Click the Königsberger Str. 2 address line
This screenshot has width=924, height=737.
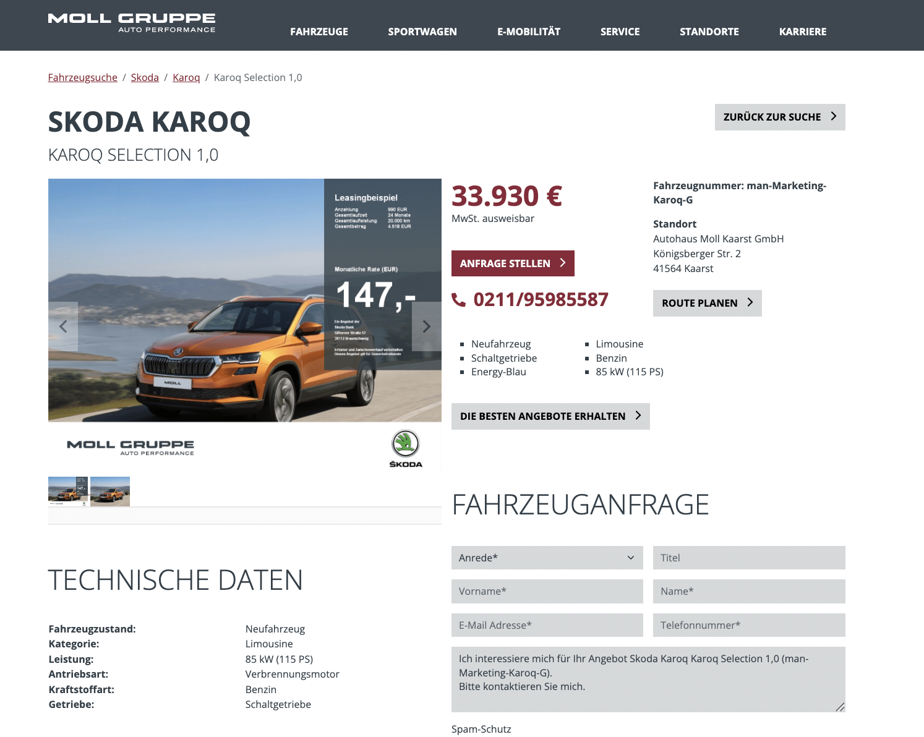coord(697,253)
